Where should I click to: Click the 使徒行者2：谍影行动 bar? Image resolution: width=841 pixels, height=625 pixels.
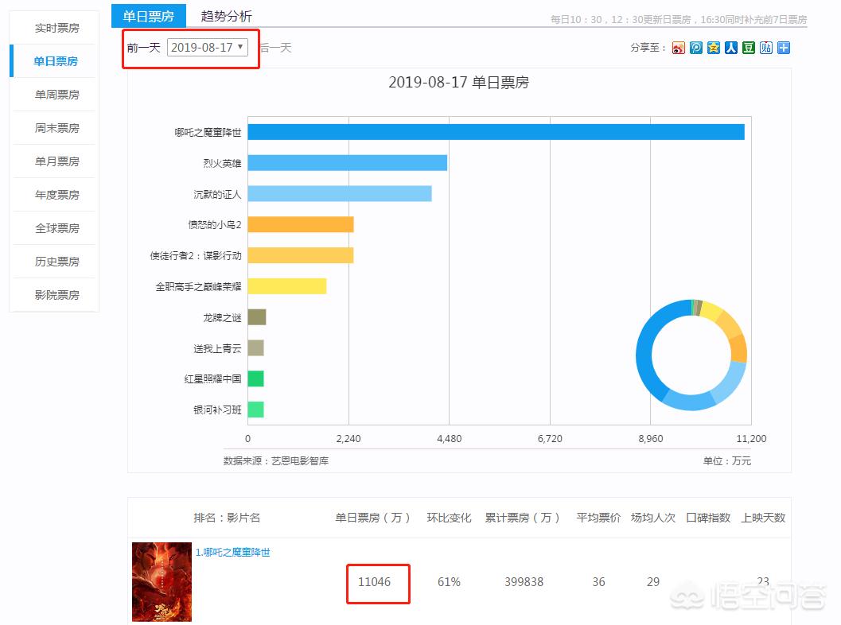[x=301, y=255]
